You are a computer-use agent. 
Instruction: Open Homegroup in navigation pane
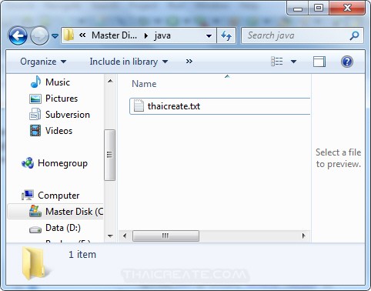point(62,163)
